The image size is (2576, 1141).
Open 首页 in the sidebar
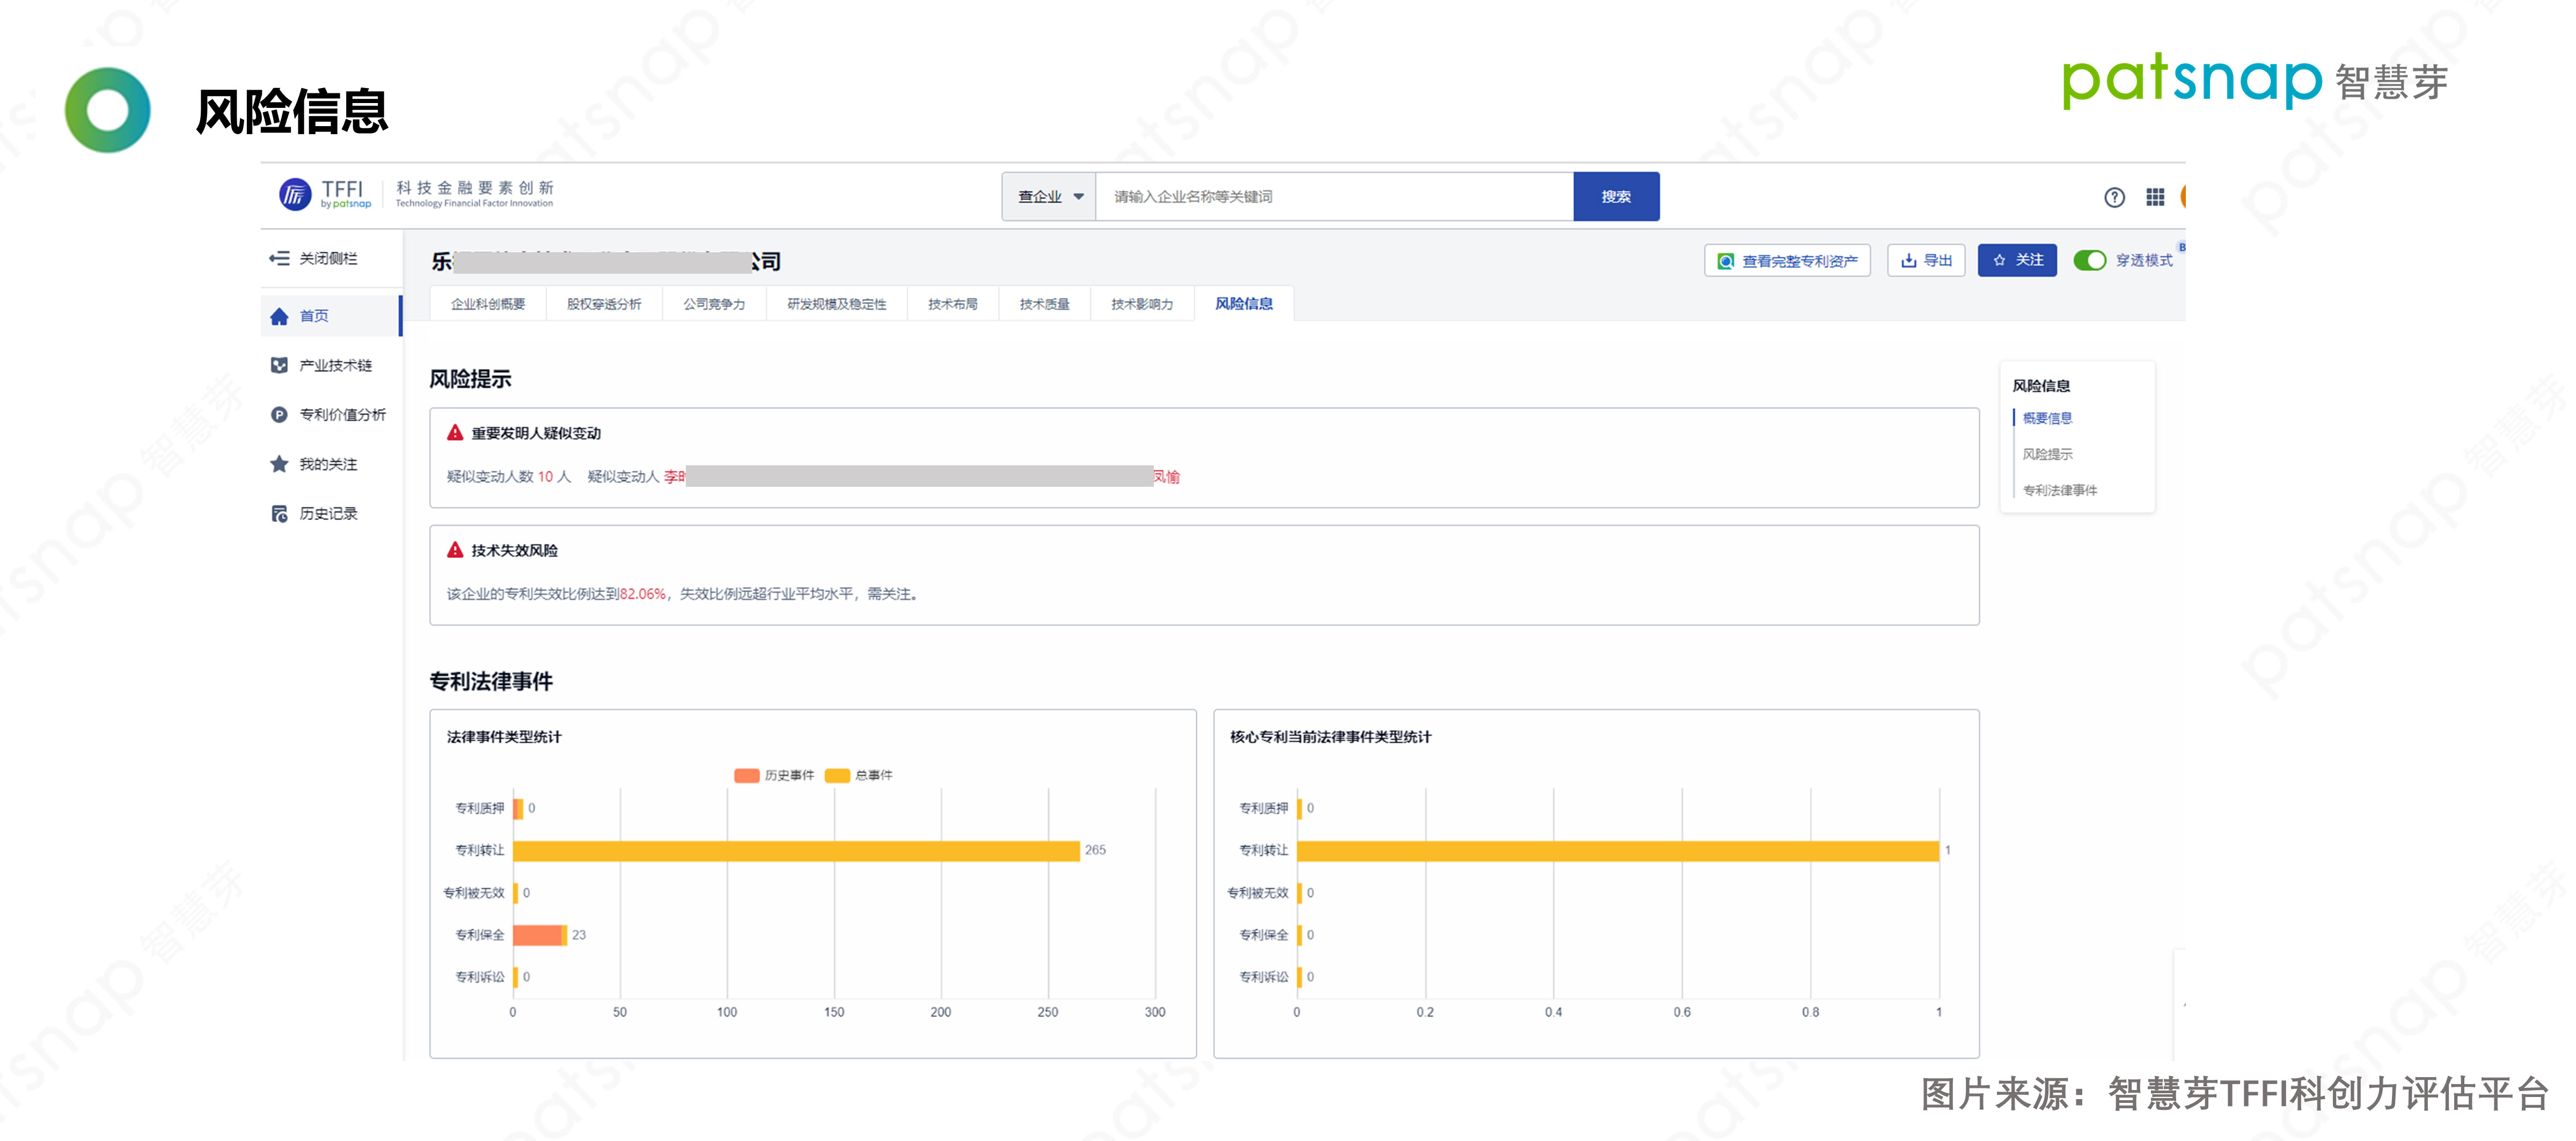pyautogui.click(x=330, y=316)
